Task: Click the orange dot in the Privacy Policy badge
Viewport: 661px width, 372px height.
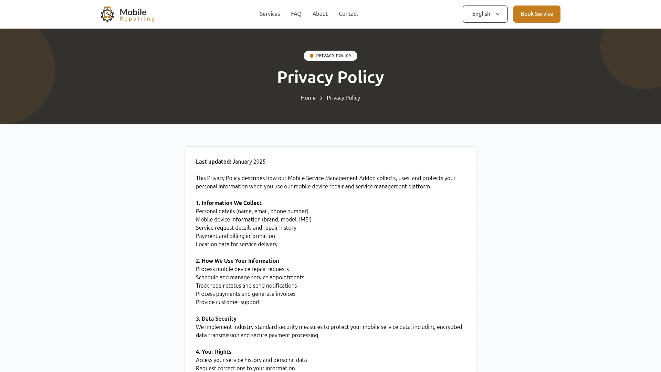Action: (x=311, y=56)
